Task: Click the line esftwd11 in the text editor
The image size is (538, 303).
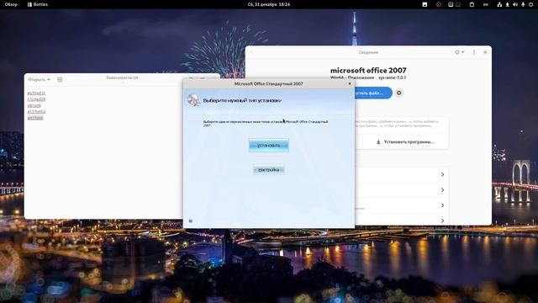Action: click(36, 93)
